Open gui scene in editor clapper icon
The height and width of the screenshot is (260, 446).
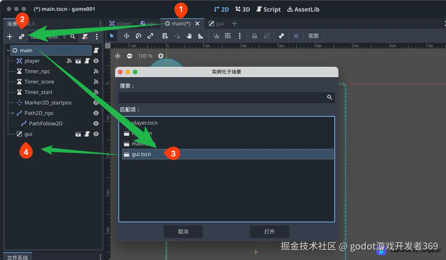click(x=78, y=134)
